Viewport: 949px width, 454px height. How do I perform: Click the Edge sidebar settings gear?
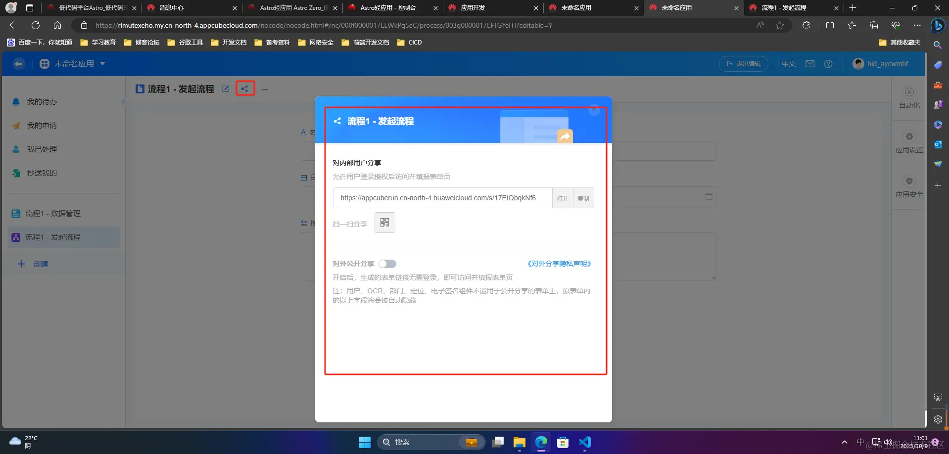(938, 419)
